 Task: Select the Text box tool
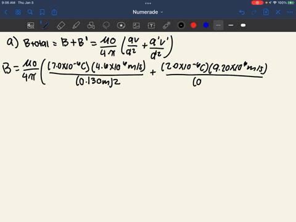(x=151, y=25)
